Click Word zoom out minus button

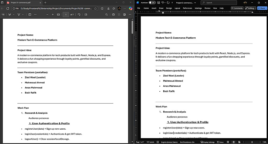point(244,142)
